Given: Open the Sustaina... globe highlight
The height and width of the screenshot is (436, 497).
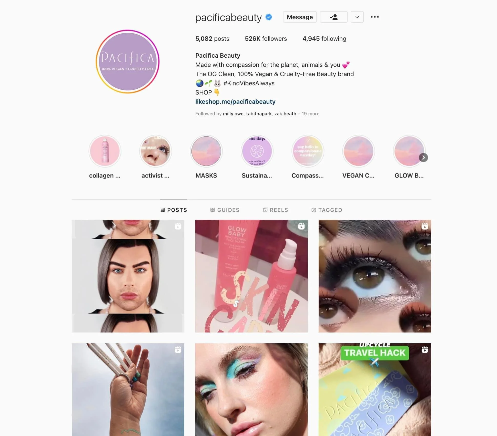Looking at the screenshot, I should click(x=257, y=151).
